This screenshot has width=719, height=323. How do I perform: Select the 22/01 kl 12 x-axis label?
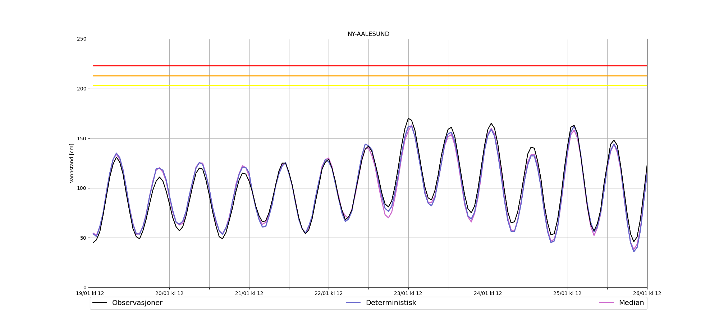pos(329,294)
